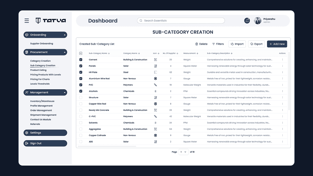The height and width of the screenshot is (176, 313).
Task: Click the Priyanshu profile avatar
Action: 258,21
